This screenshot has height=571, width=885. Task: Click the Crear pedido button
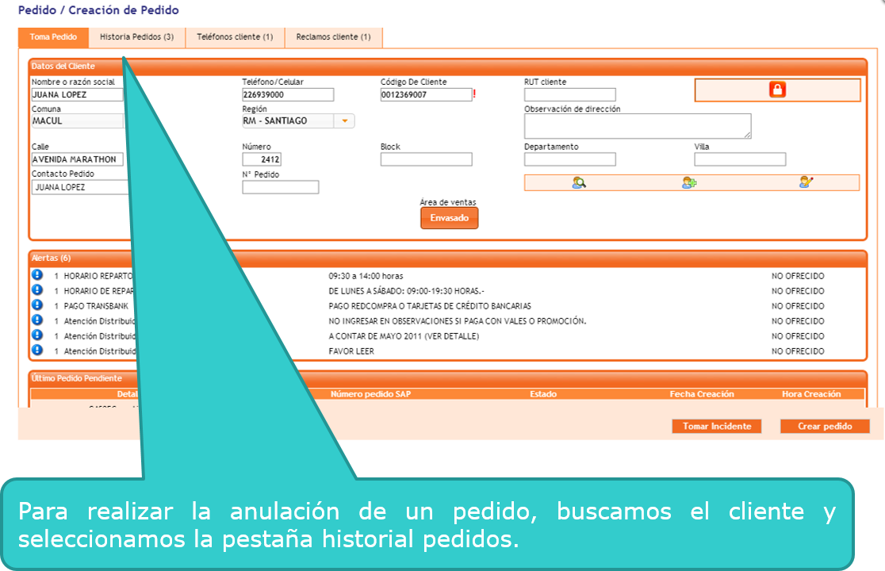(x=825, y=426)
